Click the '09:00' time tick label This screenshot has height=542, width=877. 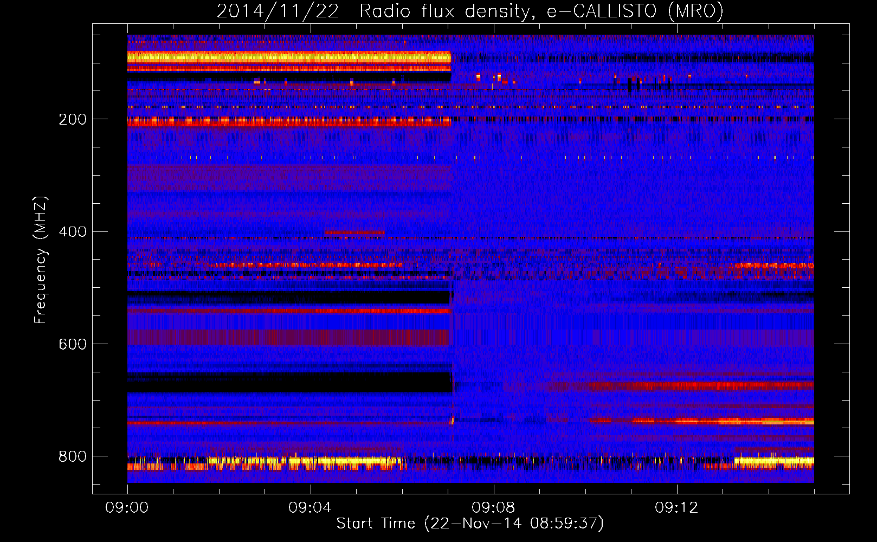(x=127, y=508)
